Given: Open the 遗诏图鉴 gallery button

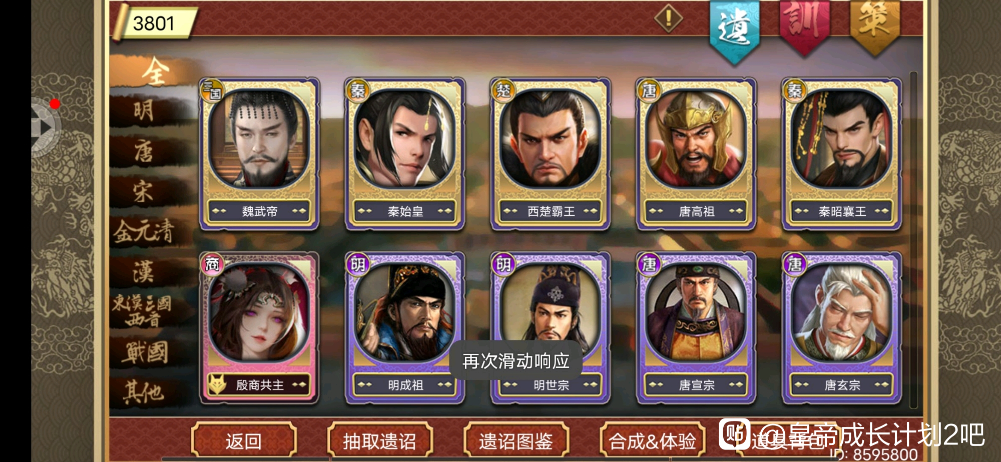Looking at the screenshot, I should (516, 440).
